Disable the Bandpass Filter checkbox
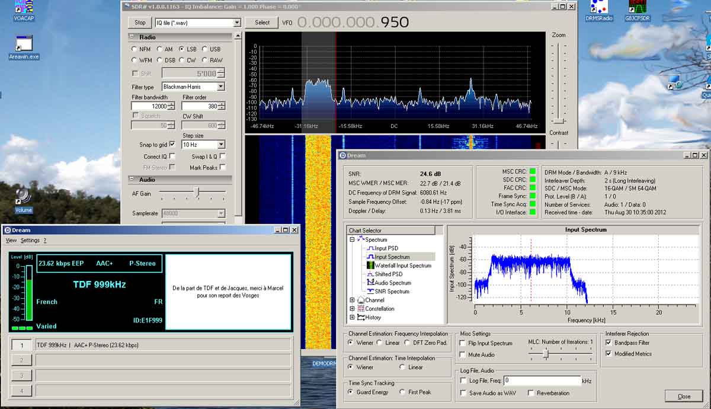Viewport: 711px width, 409px height. [608, 343]
